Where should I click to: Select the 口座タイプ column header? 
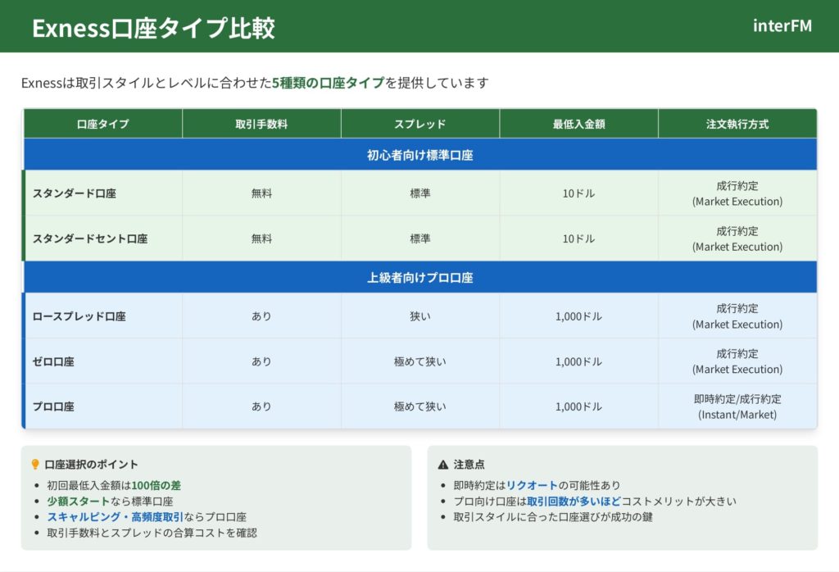tap(102, 124)
